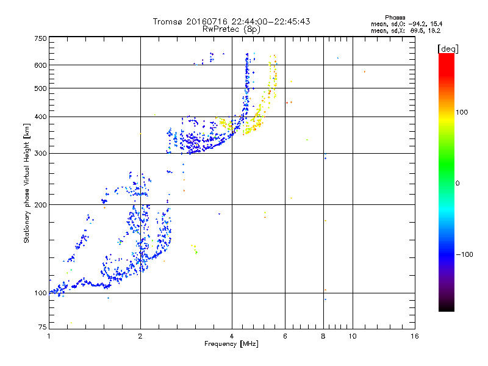Click the 'mean, sd,X: 89.5, 18.2' text
This screenshot has width=488, height=366.
point(406,30)
